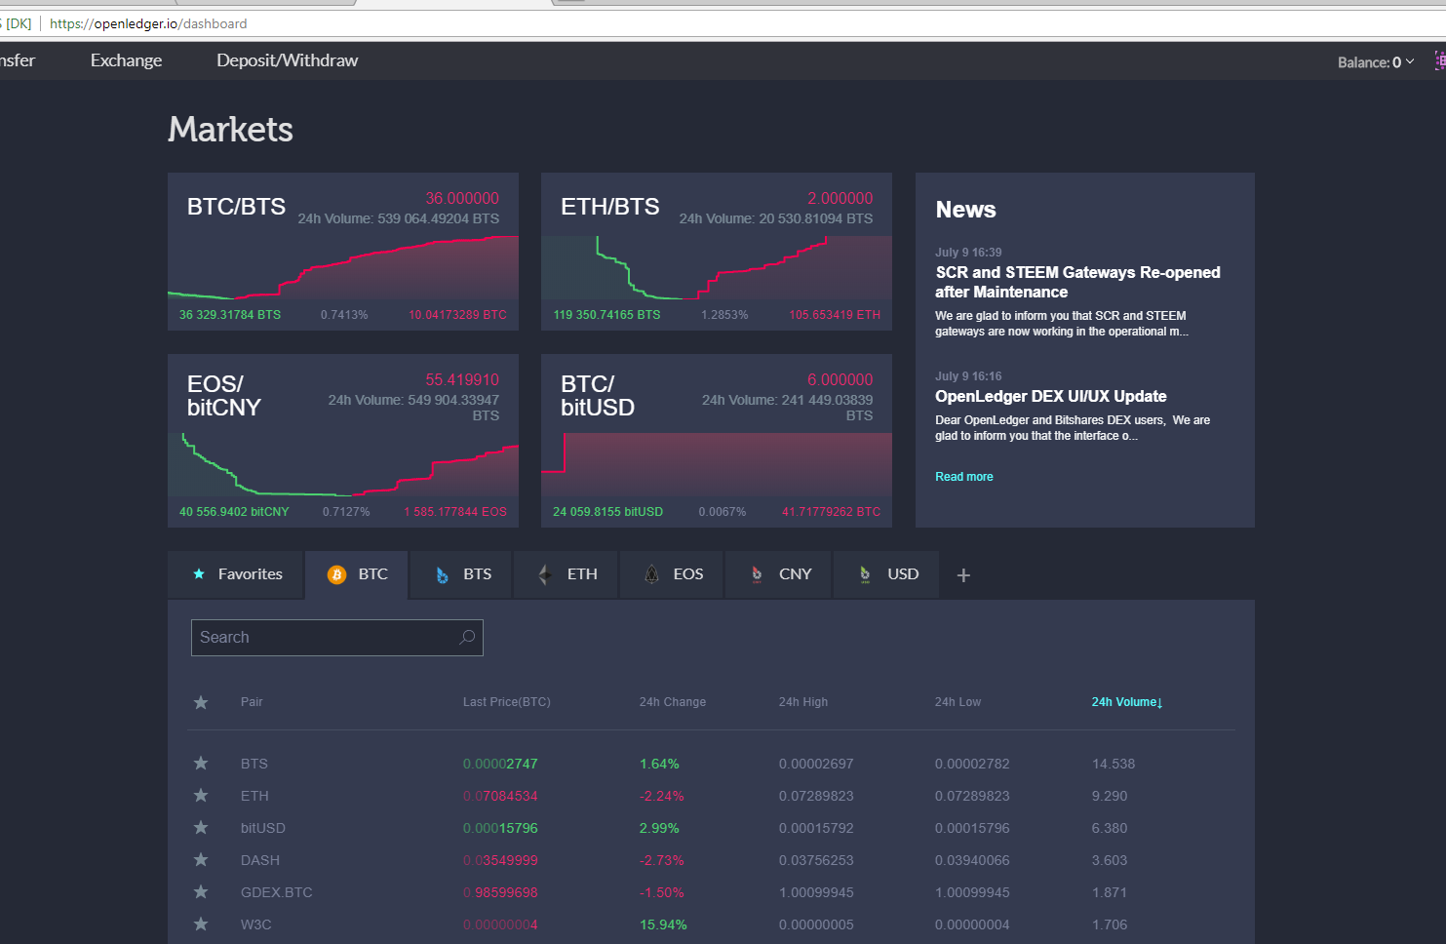This screenshot has width=1446, height=944.
Task: Toggle favorite star for BTS pair
Action: 201,764
